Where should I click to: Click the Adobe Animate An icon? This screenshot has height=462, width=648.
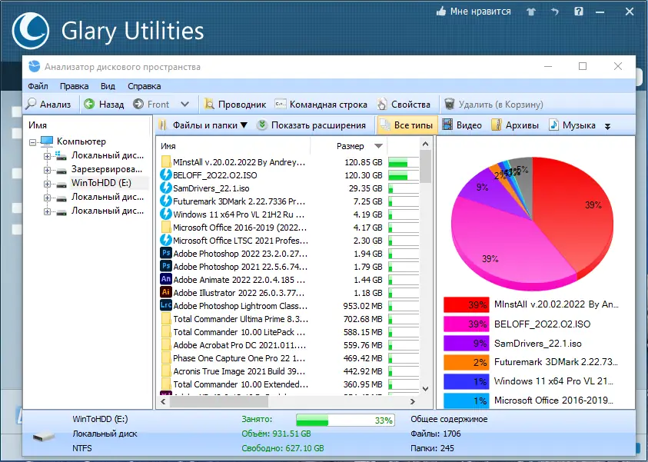[x=166, y=279]
